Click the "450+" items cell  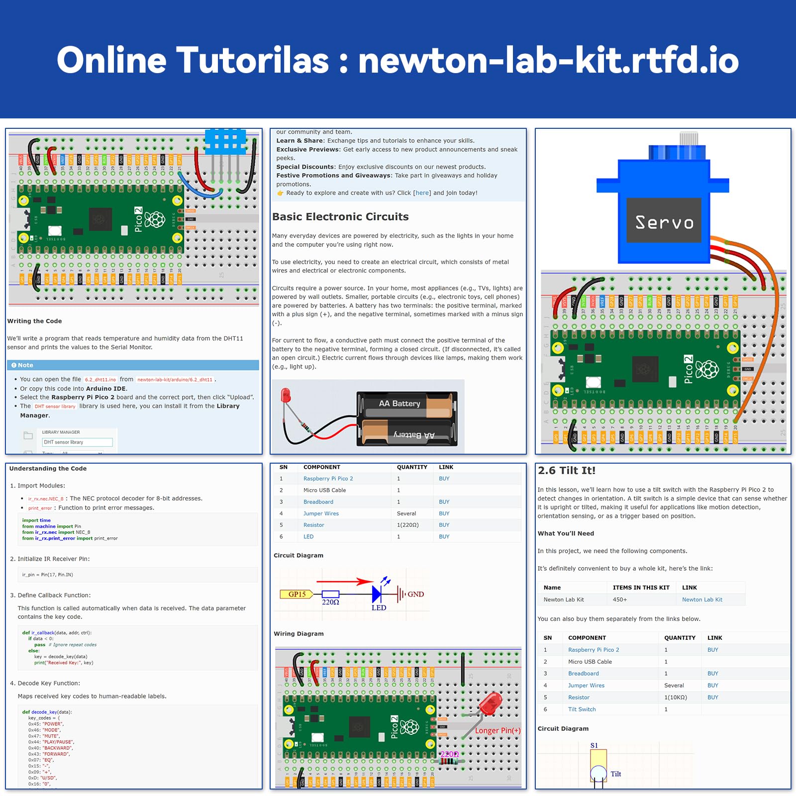619,599
